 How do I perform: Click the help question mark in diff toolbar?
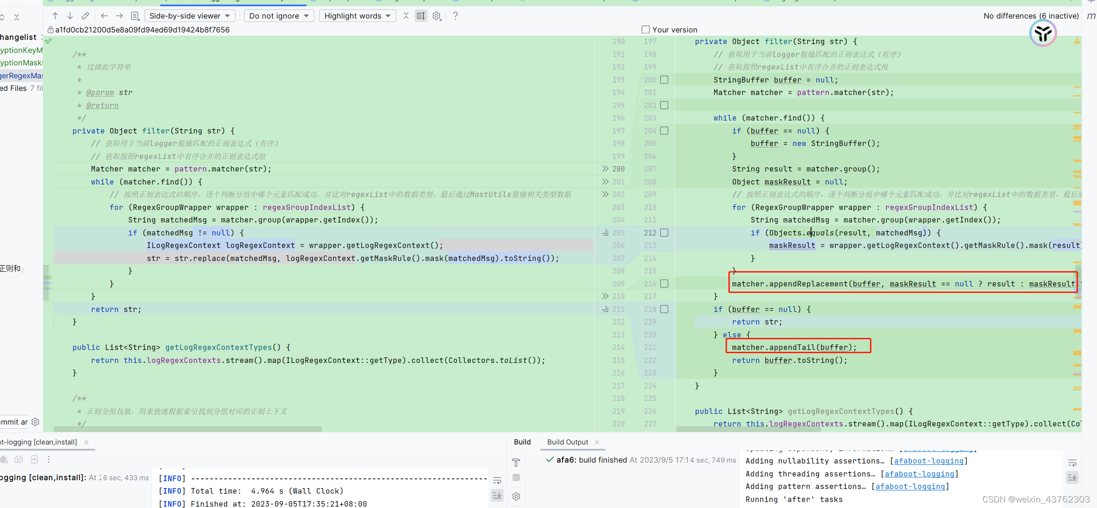pos(455,15)
